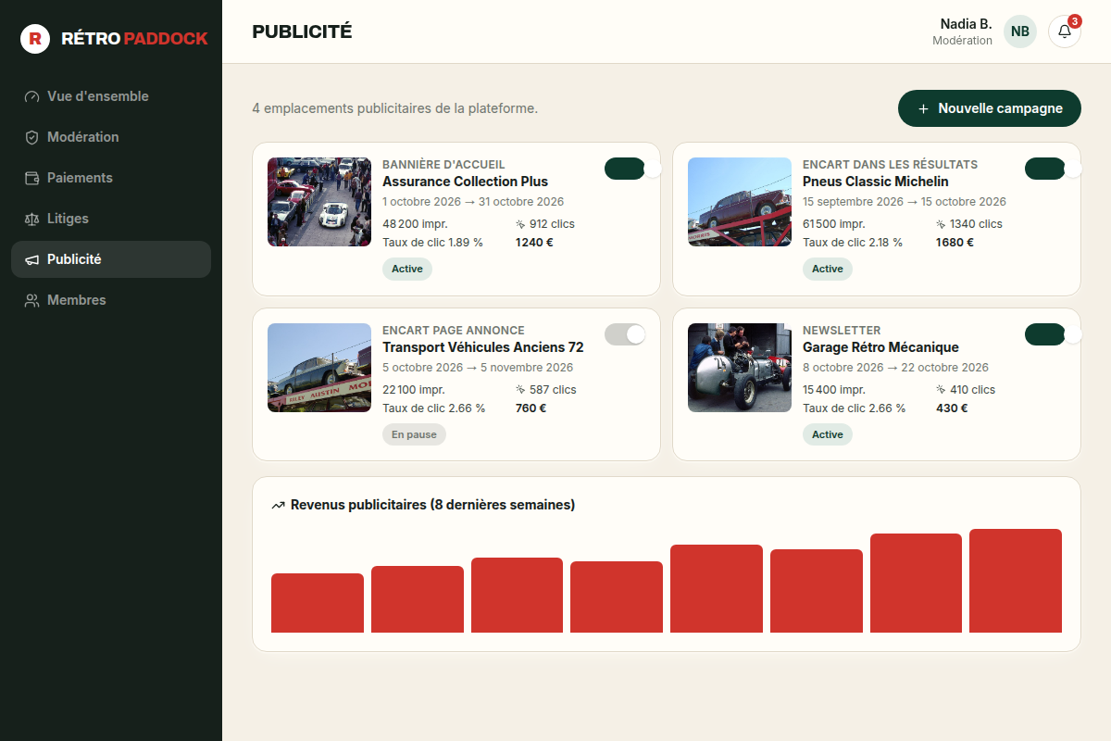Click the '61 500 impr.' value
Screen dimensions: 1111x741
[x=834, y=224]
